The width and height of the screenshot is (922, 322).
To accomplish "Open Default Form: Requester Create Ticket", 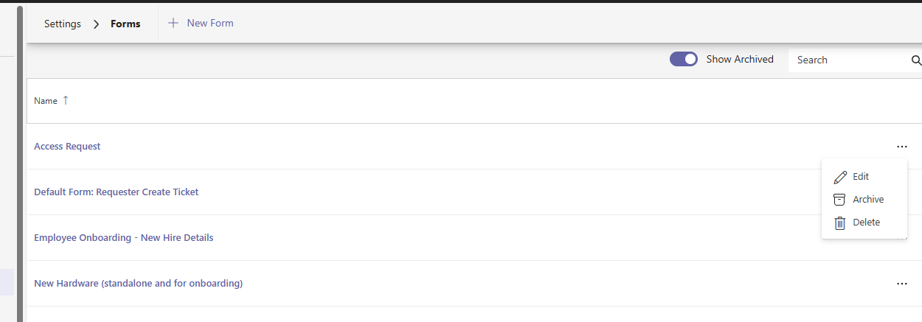I will tap(116, 192).
